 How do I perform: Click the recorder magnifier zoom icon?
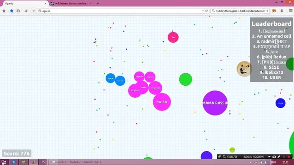[224, 157]
